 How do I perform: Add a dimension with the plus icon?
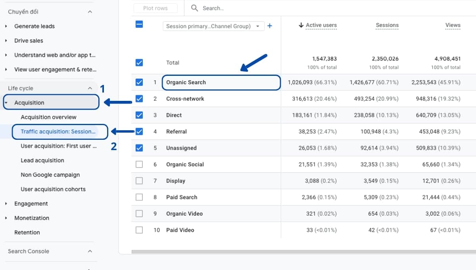(270, 26)
